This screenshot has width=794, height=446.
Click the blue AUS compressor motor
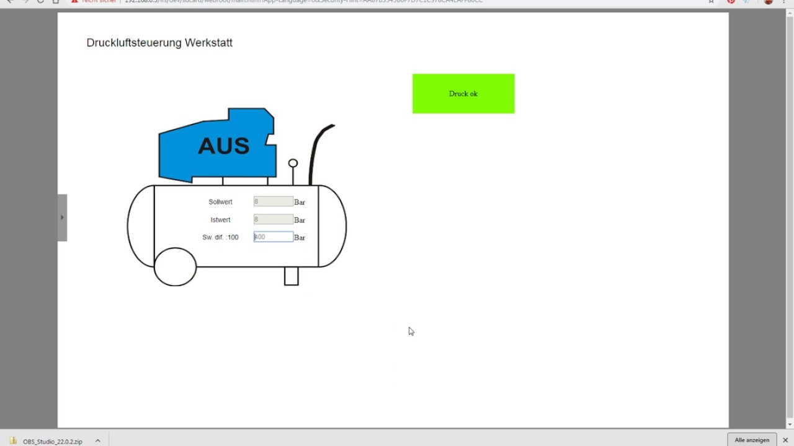coord(217,146)
